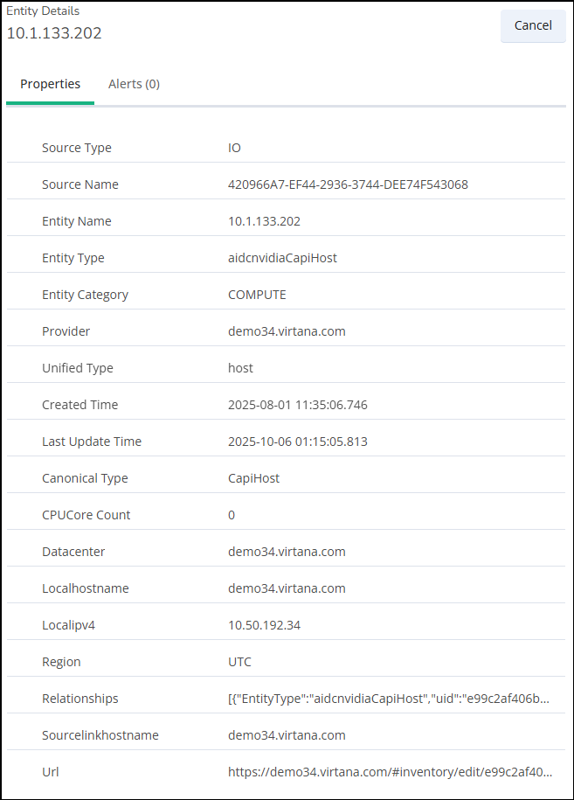Viewport: 574px width, 800px height.
Task: Click the Last Update Time timestamp
Action: [x=297, y=442]
